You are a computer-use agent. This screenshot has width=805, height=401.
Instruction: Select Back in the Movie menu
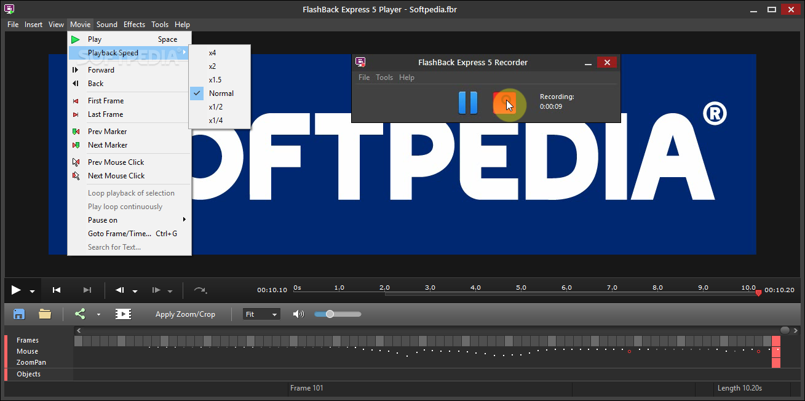129,84
